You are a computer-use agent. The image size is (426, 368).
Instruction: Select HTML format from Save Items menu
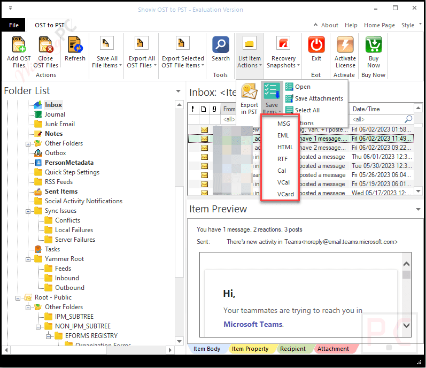285,147
